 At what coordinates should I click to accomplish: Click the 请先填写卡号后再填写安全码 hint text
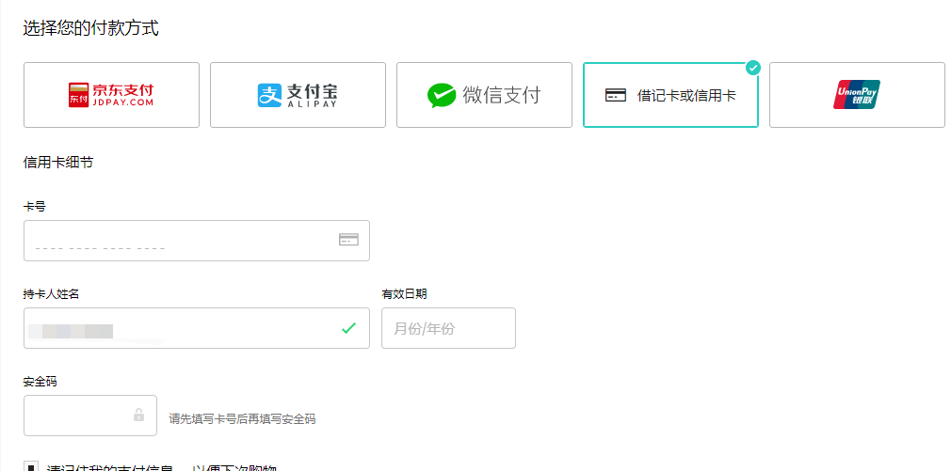click(x=242, y=419)
